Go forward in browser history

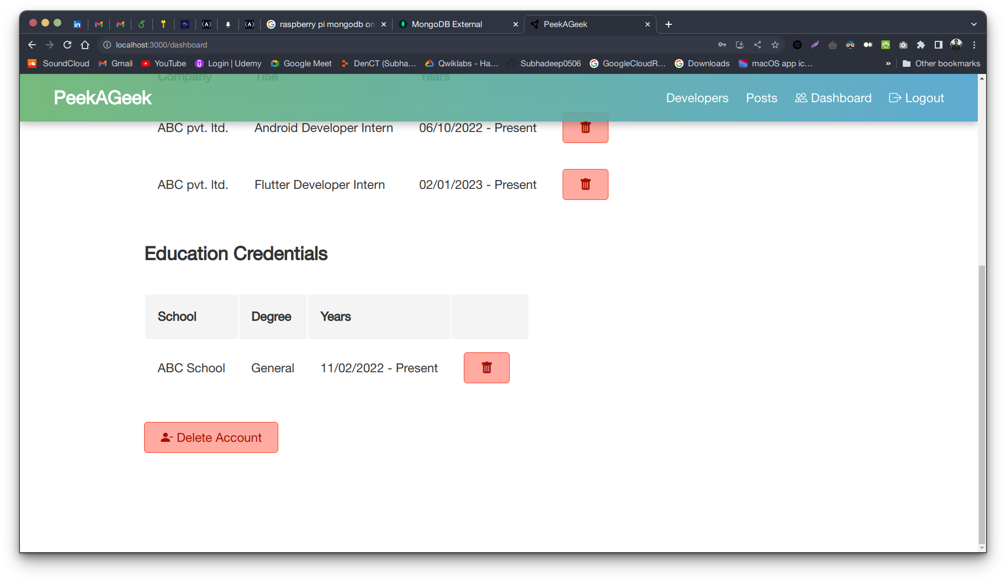coord(50,45)
